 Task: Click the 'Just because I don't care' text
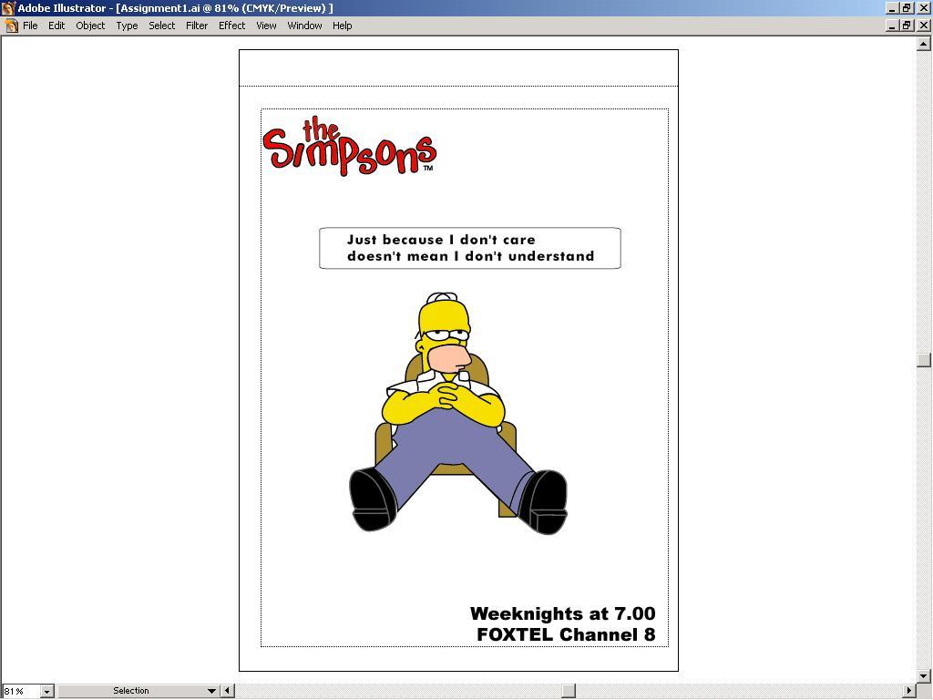pos(441,240)
